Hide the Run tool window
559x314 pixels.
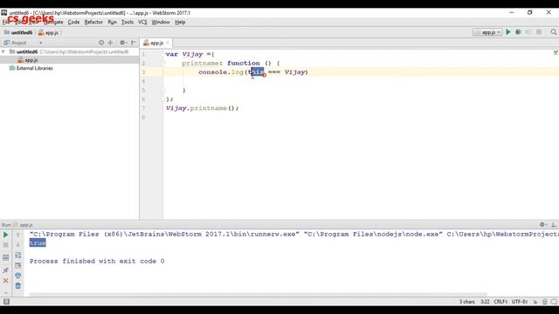tap(553, 225)
